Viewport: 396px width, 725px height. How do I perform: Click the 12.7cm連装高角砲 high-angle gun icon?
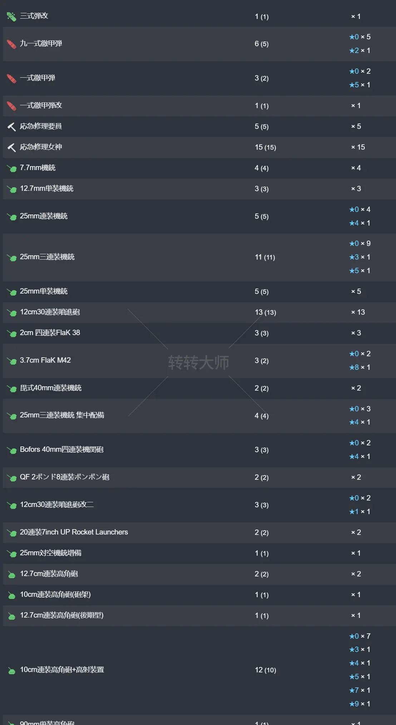pyautogui.click(x=11, y=574)
